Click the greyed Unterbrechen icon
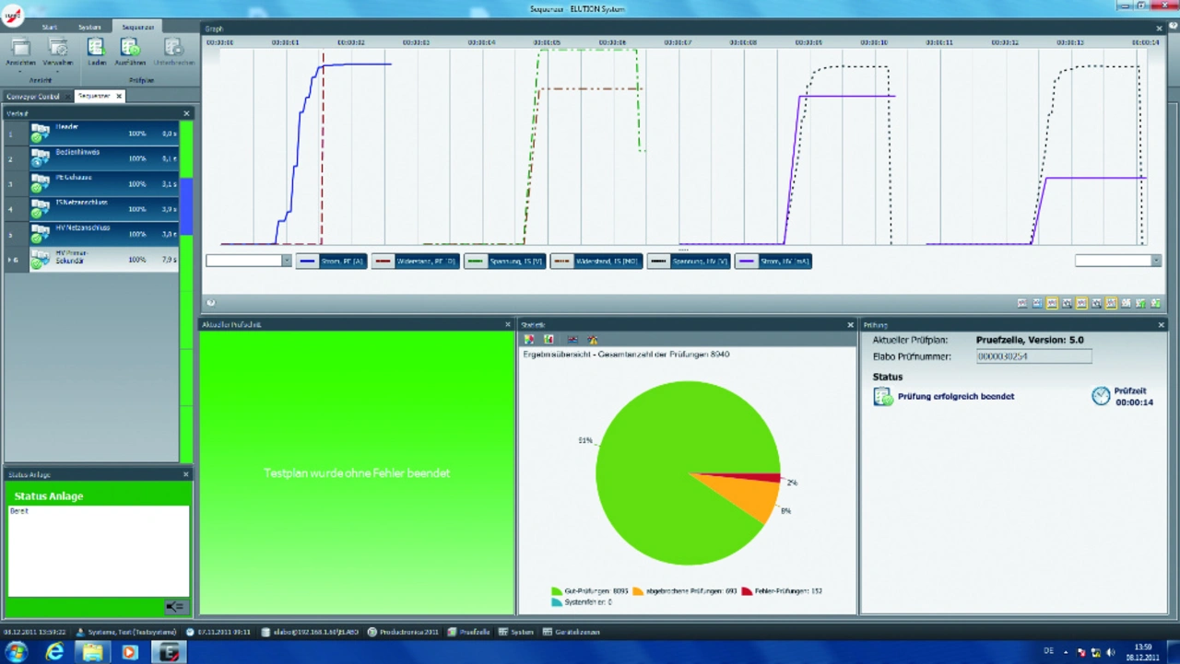Viewport: 1180px width, 664px height. click(x=173, y=48)
